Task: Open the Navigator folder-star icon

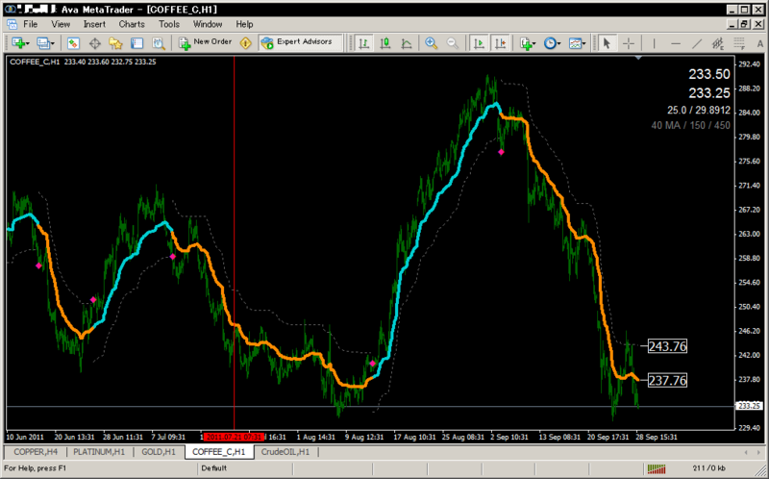Action: pyautogui.click(x=115, y=43)
